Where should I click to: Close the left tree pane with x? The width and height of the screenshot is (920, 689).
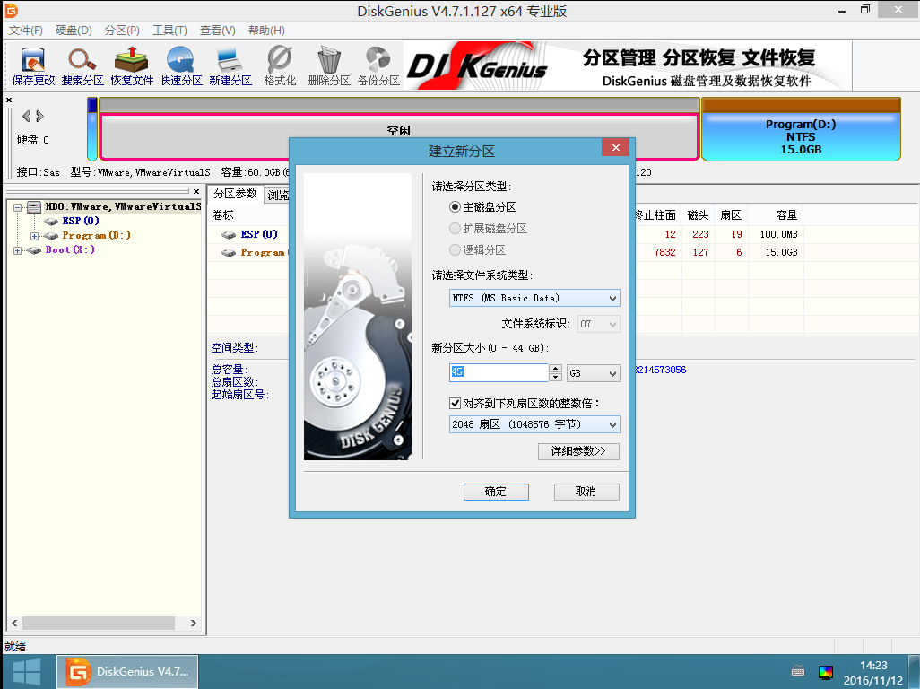click(x=196, y=191)
